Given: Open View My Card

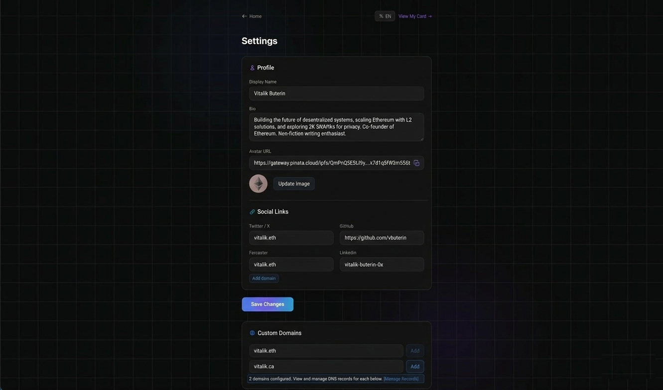Looking at the screenshot, I should 411,16.
